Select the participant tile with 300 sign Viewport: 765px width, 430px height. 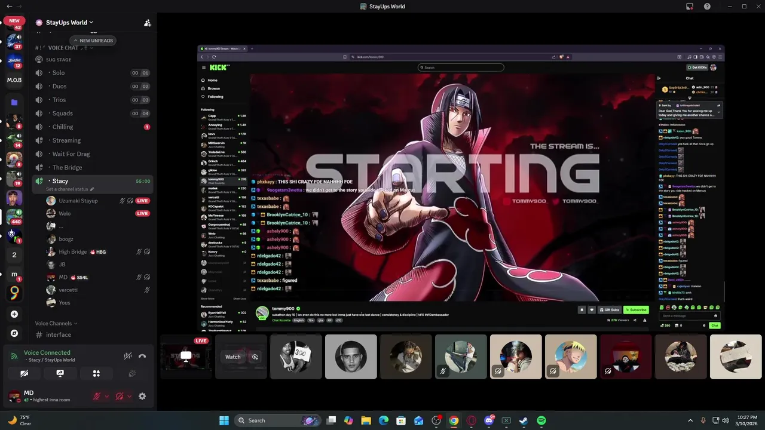pyautogui.click(x=296, y=357)
